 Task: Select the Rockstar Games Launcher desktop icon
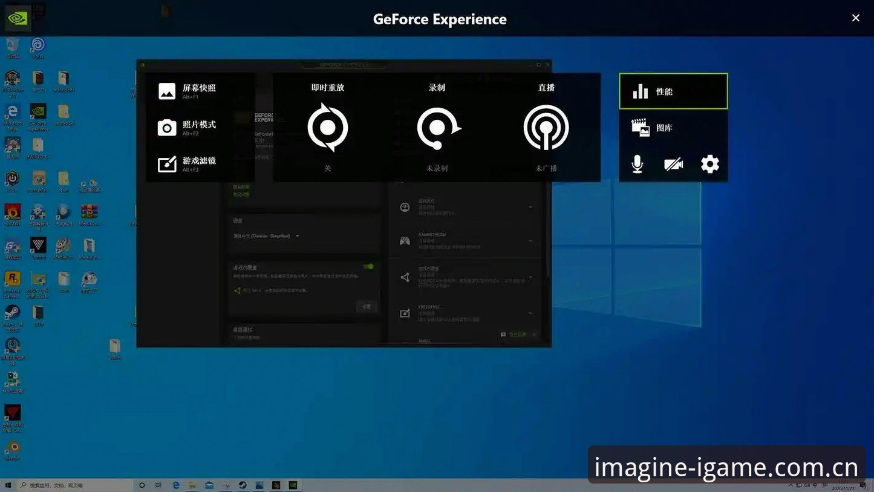[x=12, y=284]
